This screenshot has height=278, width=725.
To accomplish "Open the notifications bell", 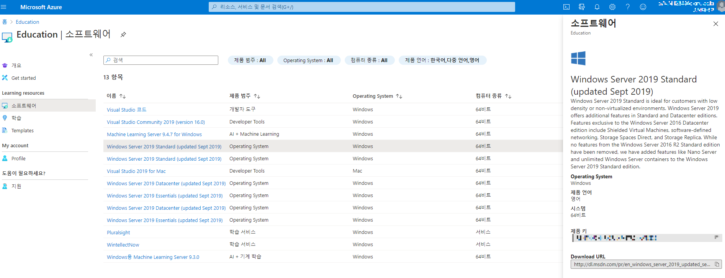I will click(597, 7).
